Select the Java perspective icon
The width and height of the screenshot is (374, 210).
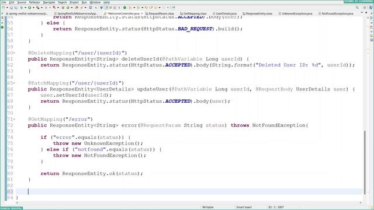pyautogui.click(x=371, y=8)
